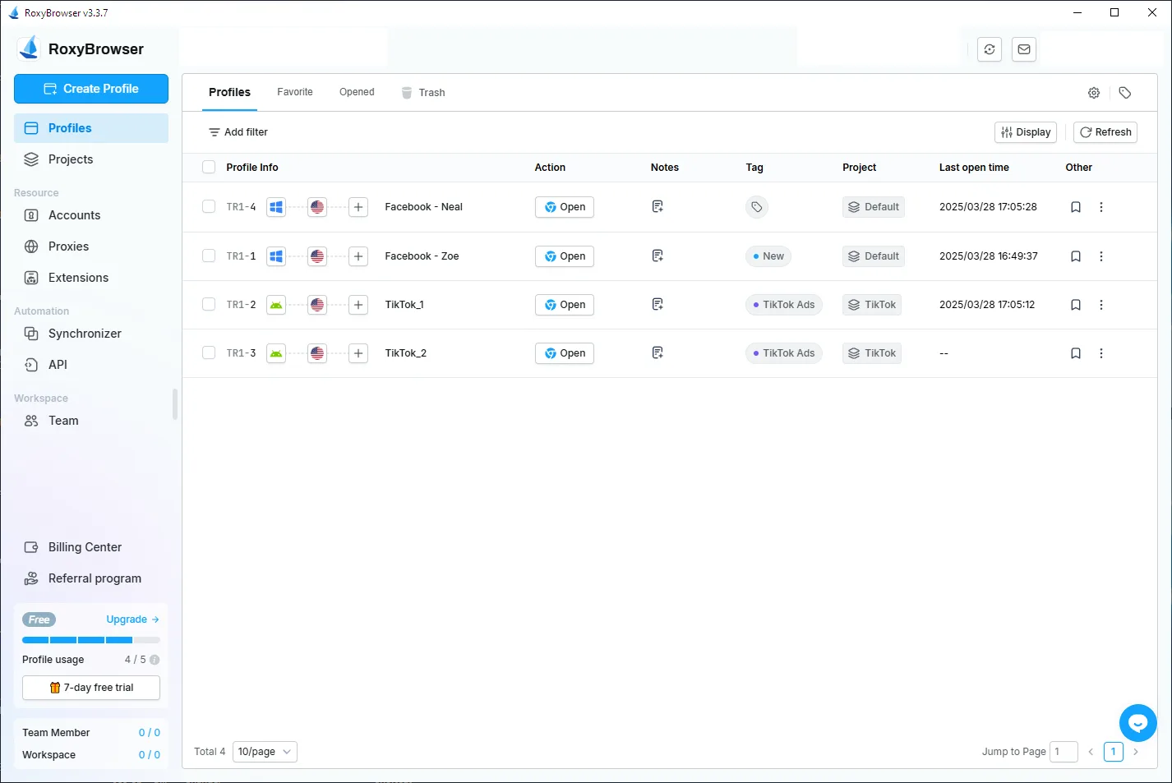The image size is (1172, 783).
Task: Click Windows OS icon for TR1-4
Action: click(x=276, y=207)
